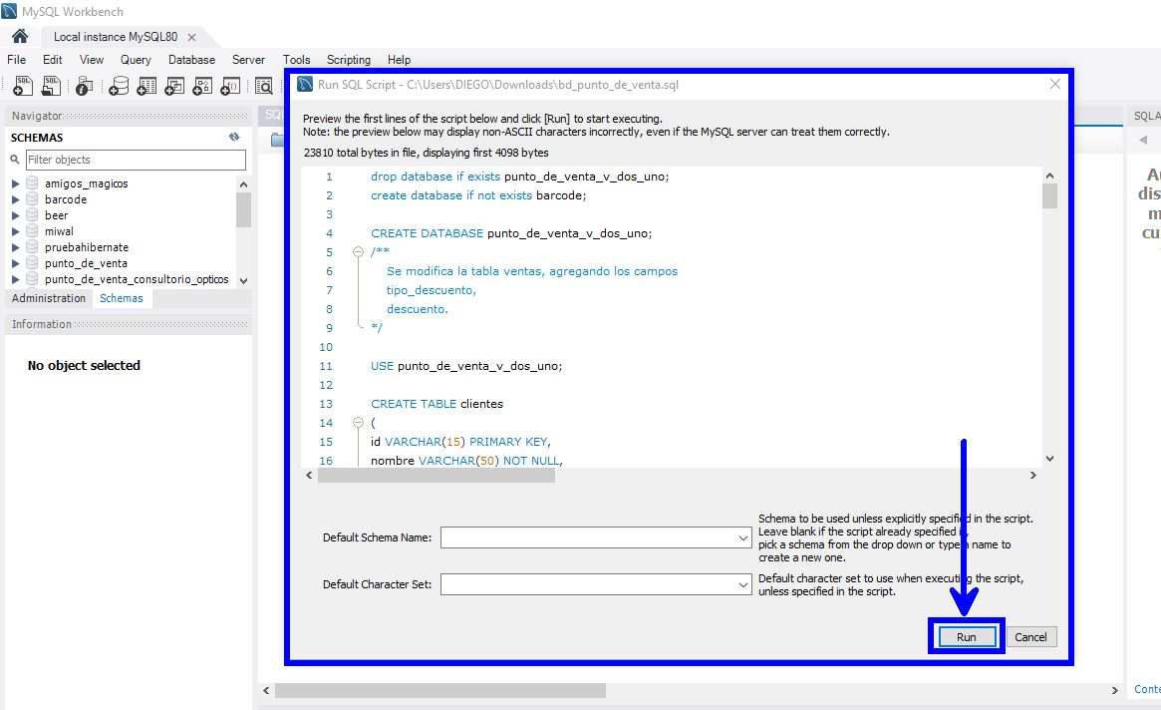Open the object inspector tool

84,86
